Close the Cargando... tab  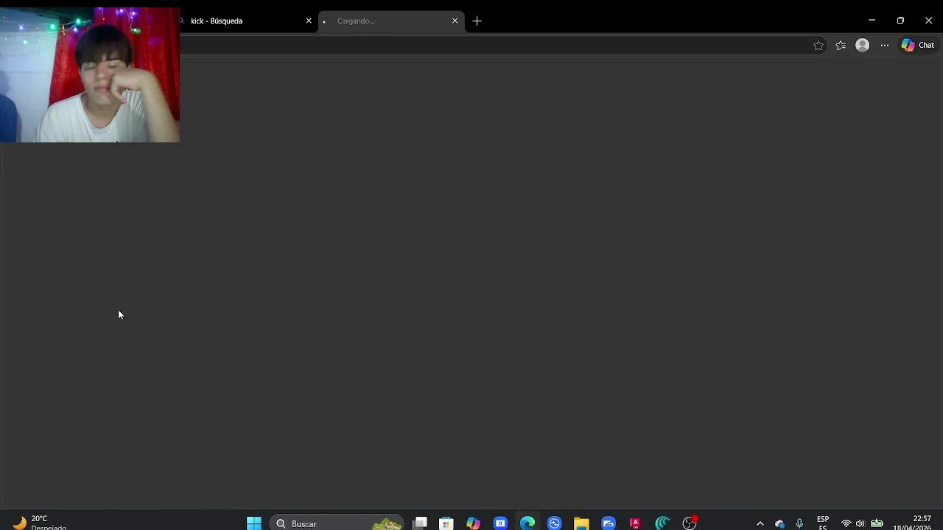[455, 21]
